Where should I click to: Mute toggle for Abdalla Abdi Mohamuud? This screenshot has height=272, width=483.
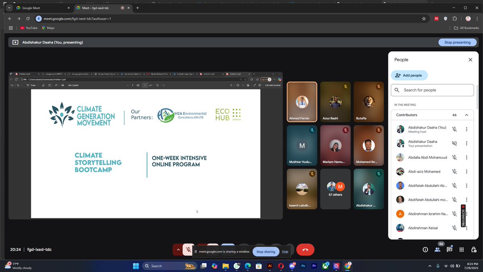click(x=454, y=158)
